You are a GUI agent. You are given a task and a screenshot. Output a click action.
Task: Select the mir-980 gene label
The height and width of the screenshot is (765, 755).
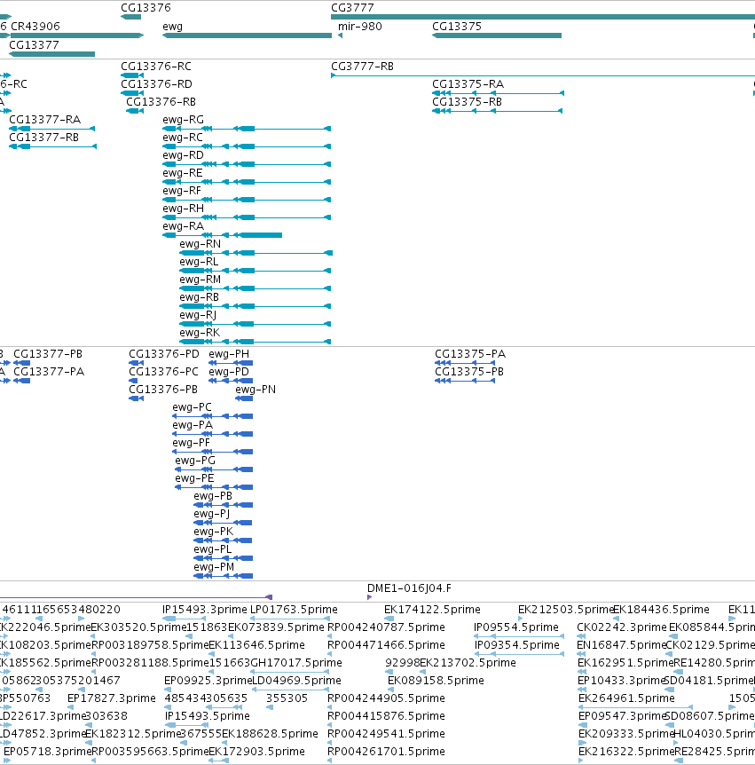coord(360,27)
